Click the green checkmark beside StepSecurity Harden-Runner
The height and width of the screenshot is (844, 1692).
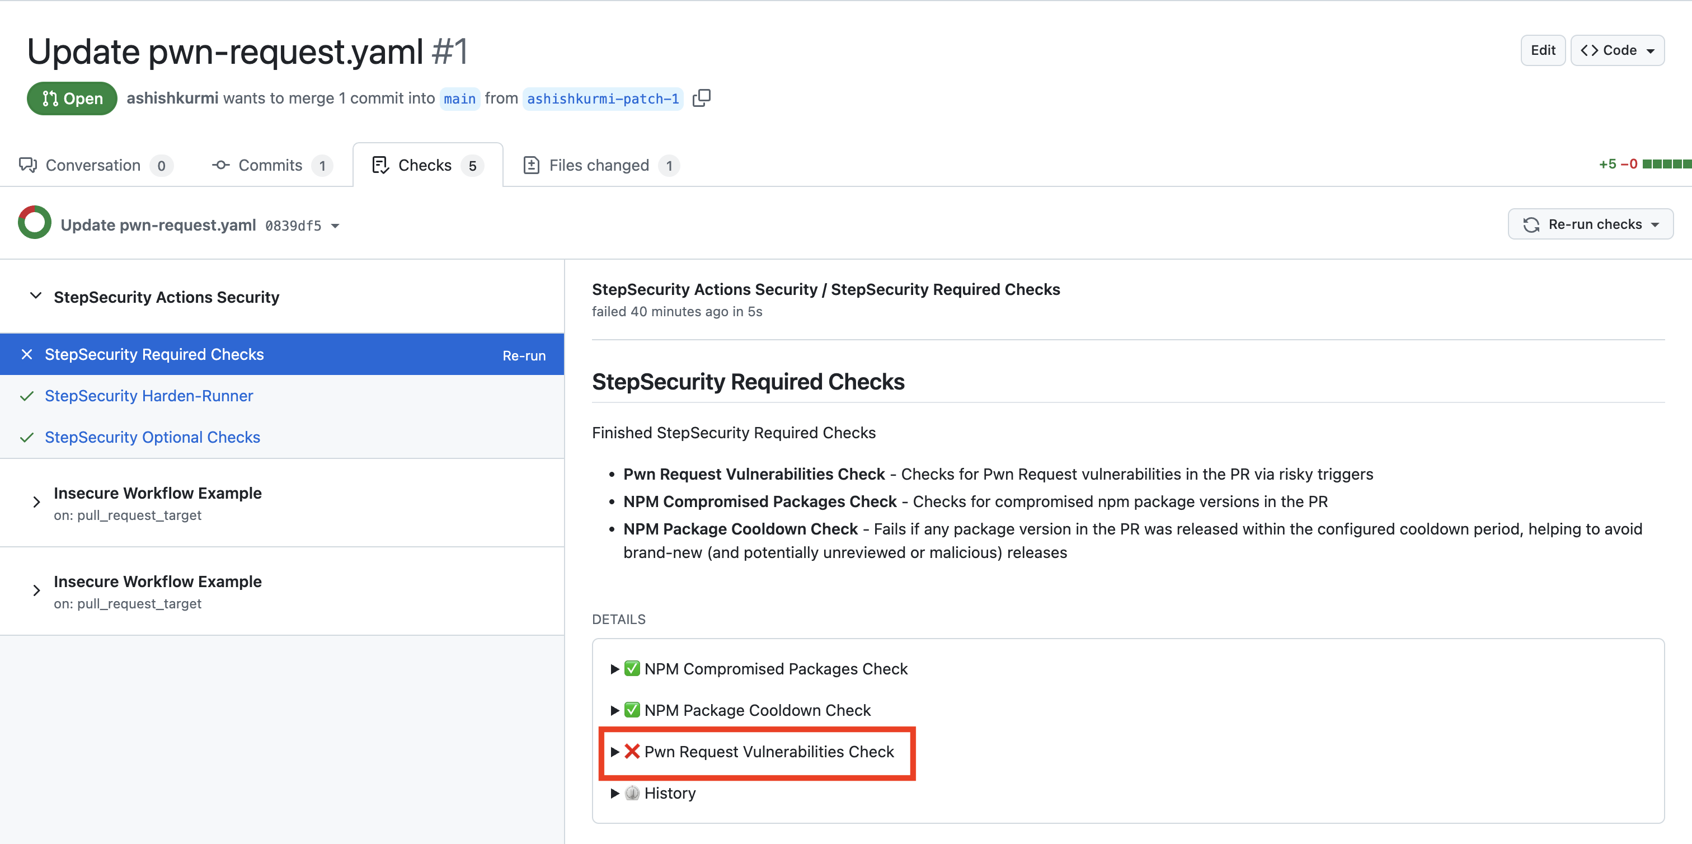pyautogui.click(x=27, y=396)
